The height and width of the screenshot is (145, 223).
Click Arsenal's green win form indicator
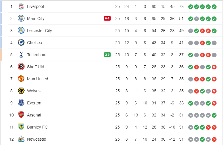coord(214,115)
